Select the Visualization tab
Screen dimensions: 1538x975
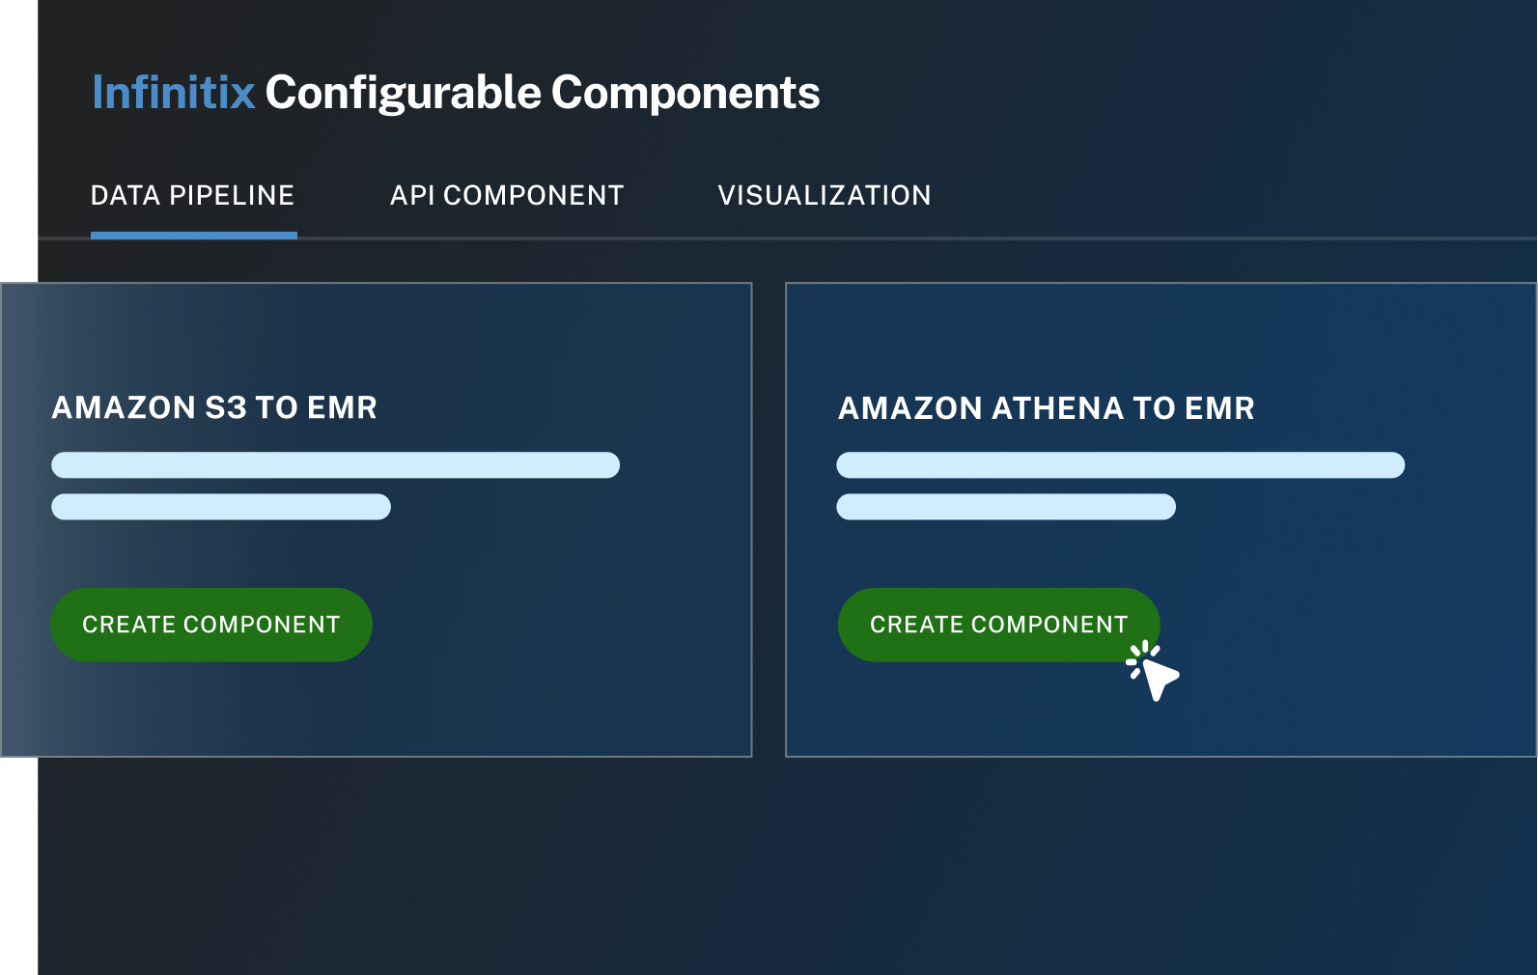[825, 195]
